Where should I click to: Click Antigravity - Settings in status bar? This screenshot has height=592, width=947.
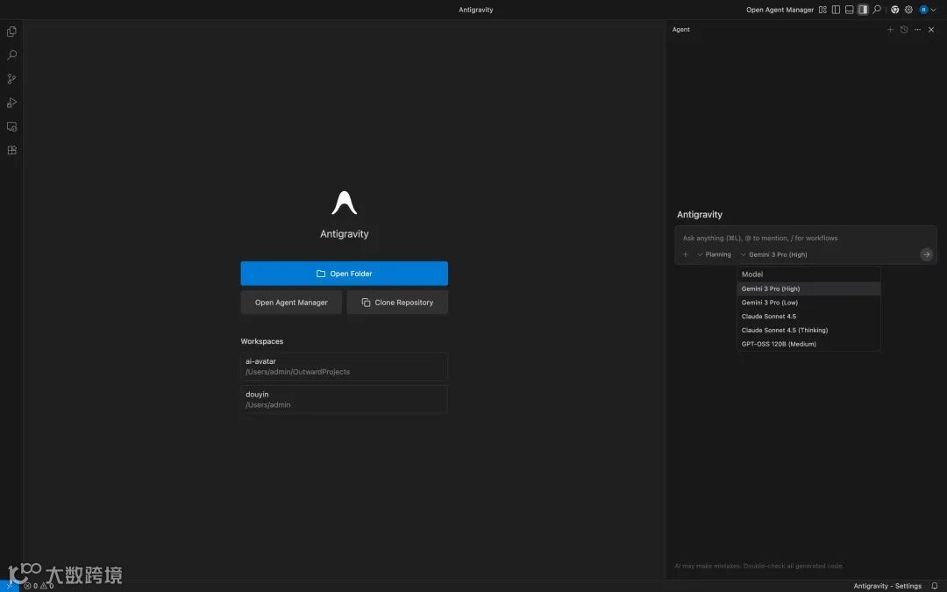click(x=887, y=586)
